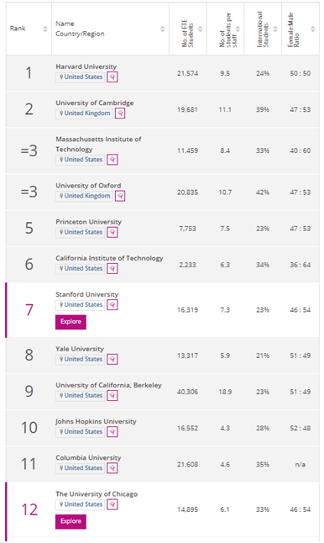Viewport: 324px width, 543px height.
Task: Click the pink icon in the Columbia University row
Action: [112, 468]
